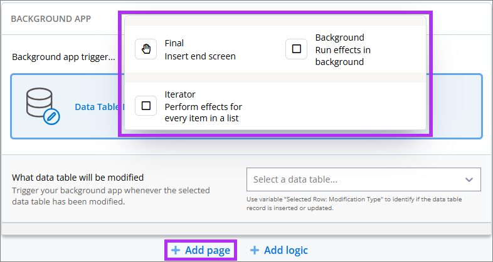Click the 'Data Table' trigger link text
Viewport: 493px width, 262px height.
click(97, 107)
